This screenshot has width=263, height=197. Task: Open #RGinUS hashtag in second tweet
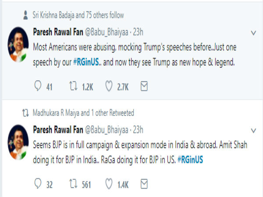click(x=190, y=160)
